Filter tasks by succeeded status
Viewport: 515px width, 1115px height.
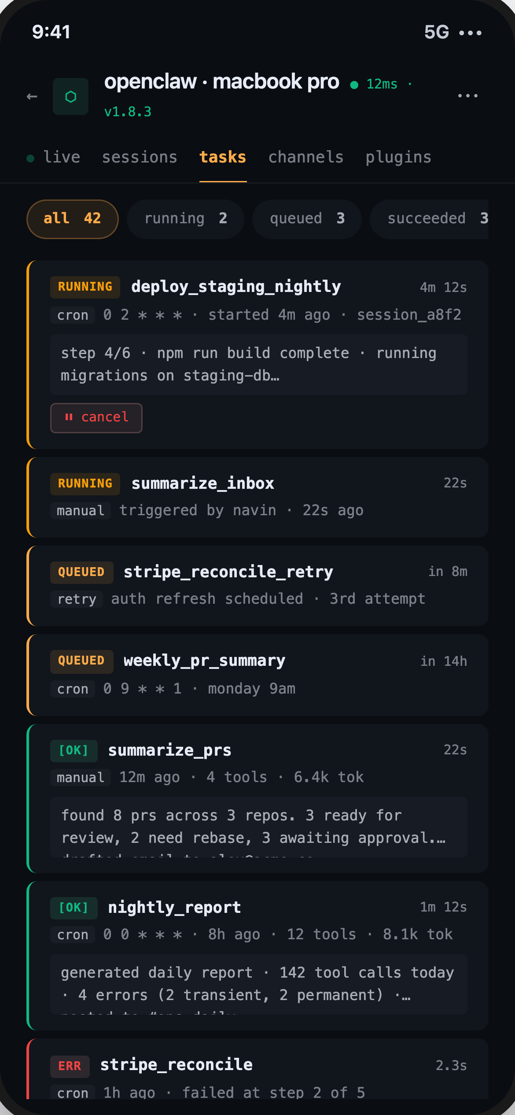point(429,219)
